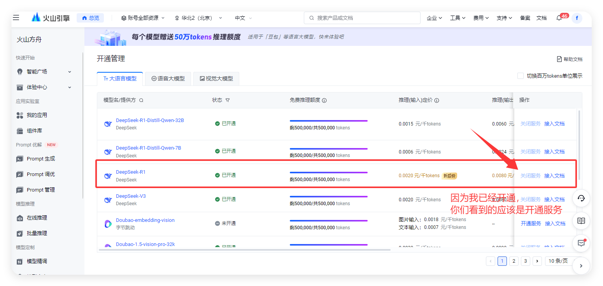Click the DeepSeek-V3 free quota progress bar

point(329,197)
